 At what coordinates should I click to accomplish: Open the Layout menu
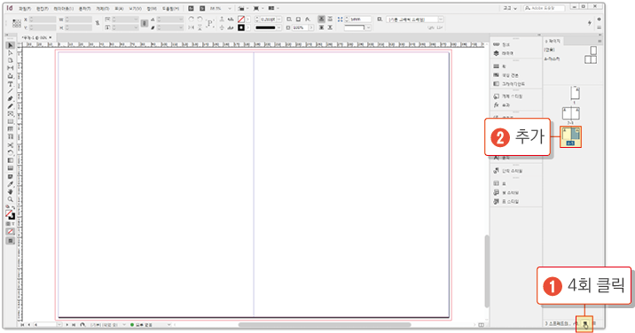(64, 9)
